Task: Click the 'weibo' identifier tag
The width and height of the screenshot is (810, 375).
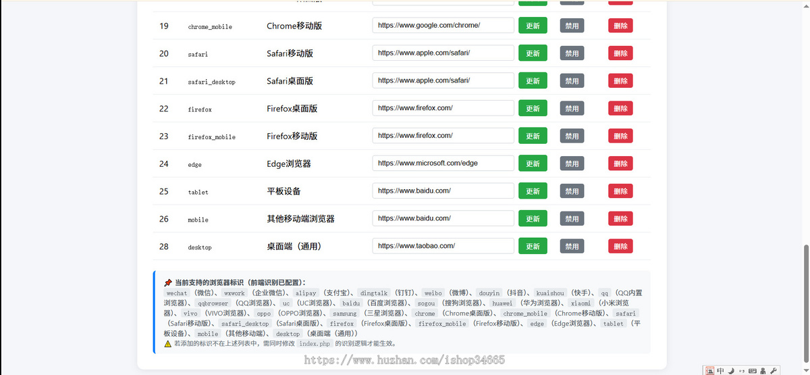Action: point(433,293)
